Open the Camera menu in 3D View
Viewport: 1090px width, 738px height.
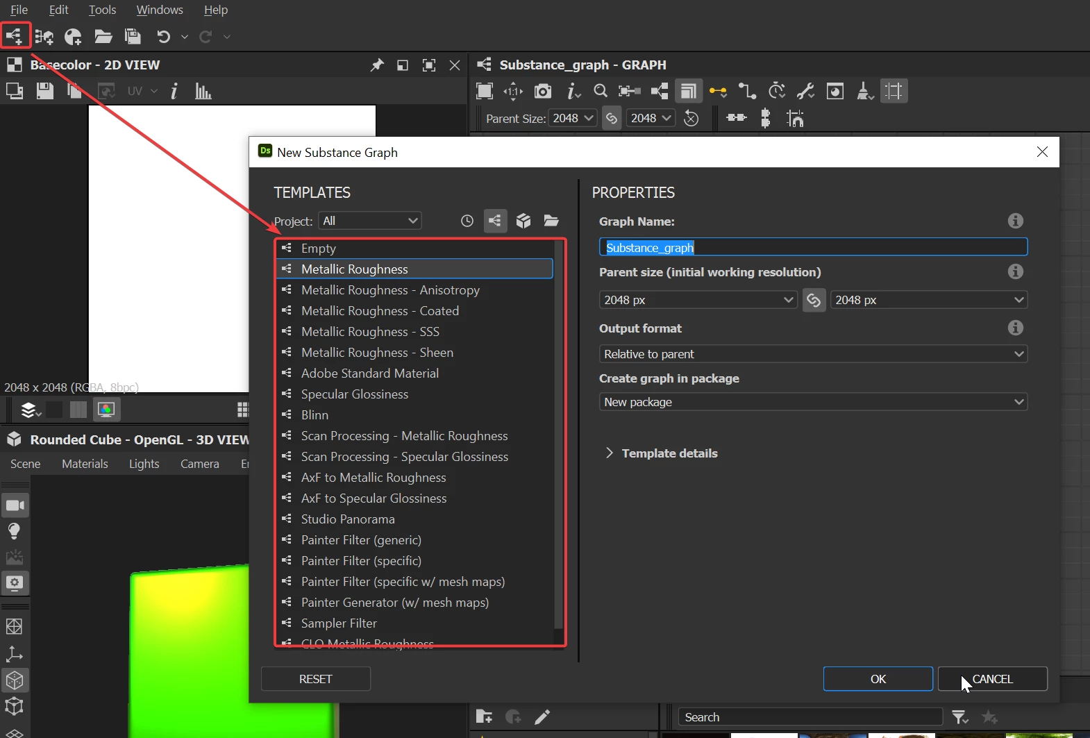tap(200, 464)
